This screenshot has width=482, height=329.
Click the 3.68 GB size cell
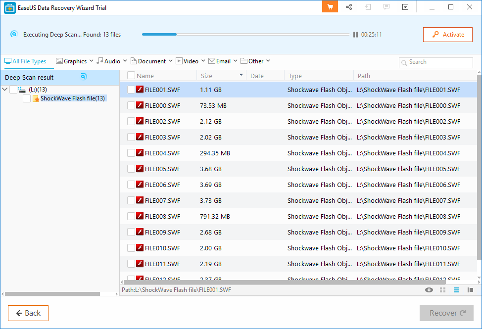pyautogui.click(x=211, y=169)
